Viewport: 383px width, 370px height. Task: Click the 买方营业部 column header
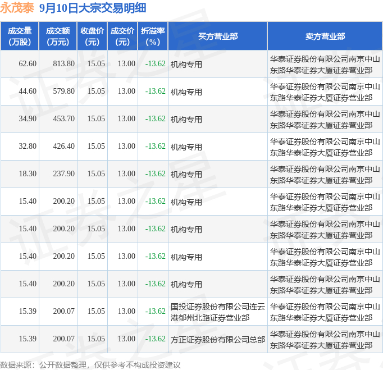(217, 36)
